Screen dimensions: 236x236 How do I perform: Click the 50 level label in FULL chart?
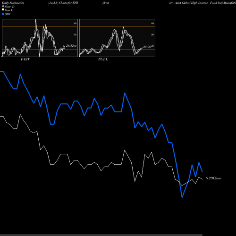[x=152, y=34]
